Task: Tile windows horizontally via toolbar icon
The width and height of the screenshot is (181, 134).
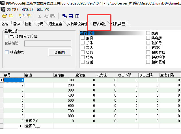Action: 71,16
